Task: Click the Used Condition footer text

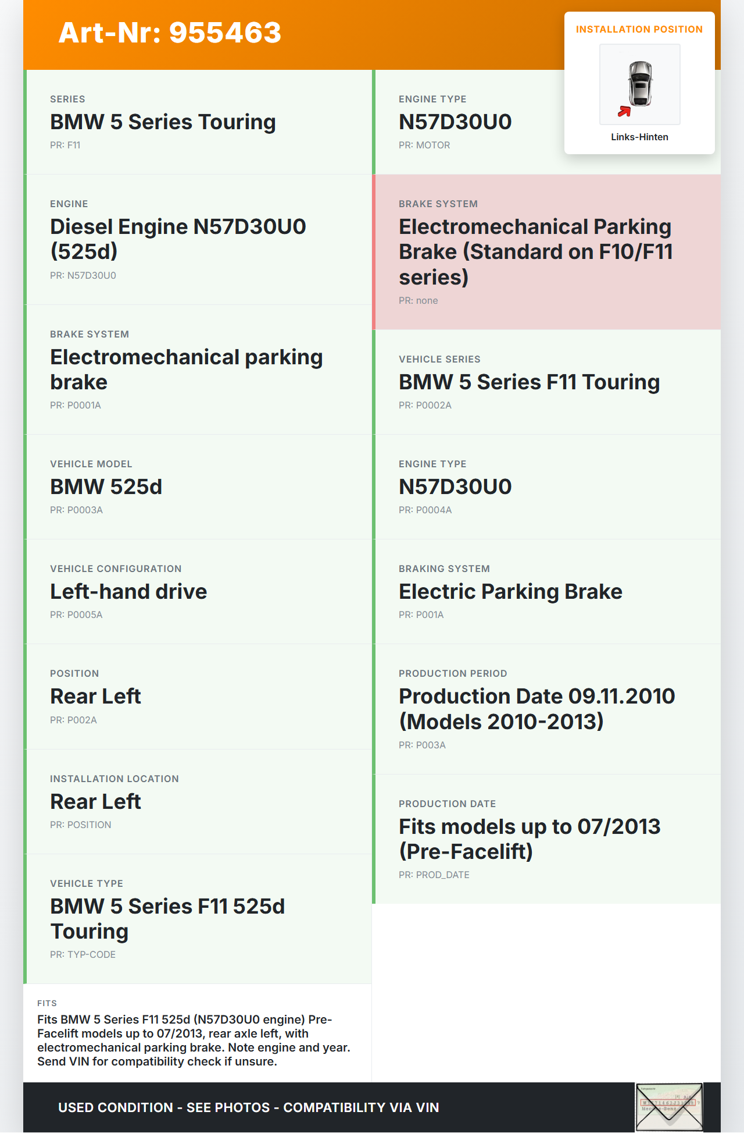Action: click(248, 1107)
